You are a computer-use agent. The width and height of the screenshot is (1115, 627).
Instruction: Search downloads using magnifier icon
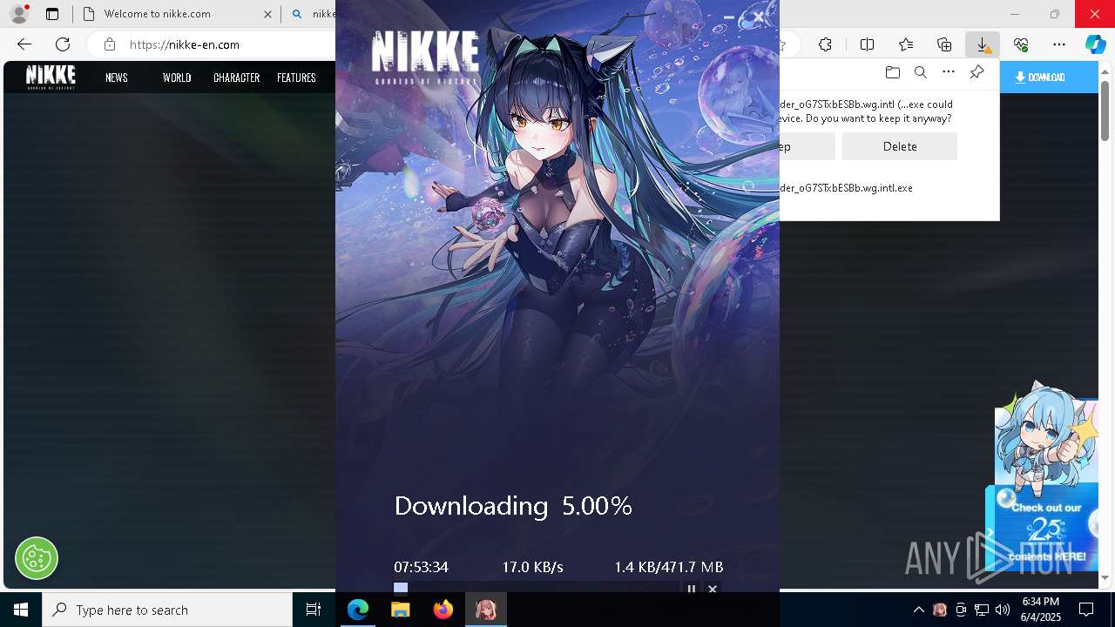[x=920, y=72]
